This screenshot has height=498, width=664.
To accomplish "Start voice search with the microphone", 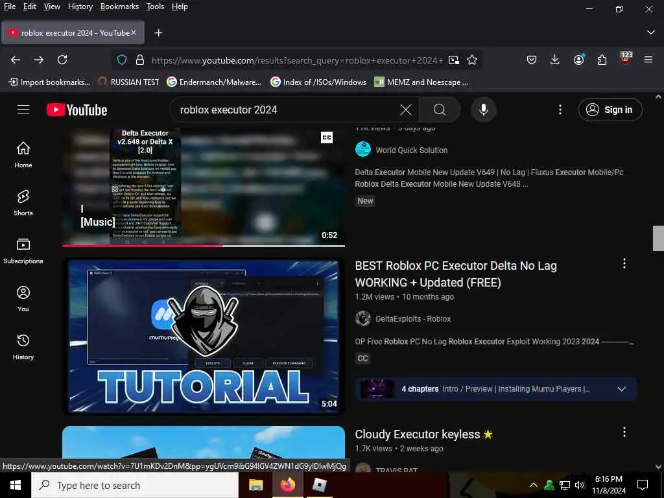I will tap(483, 110).
